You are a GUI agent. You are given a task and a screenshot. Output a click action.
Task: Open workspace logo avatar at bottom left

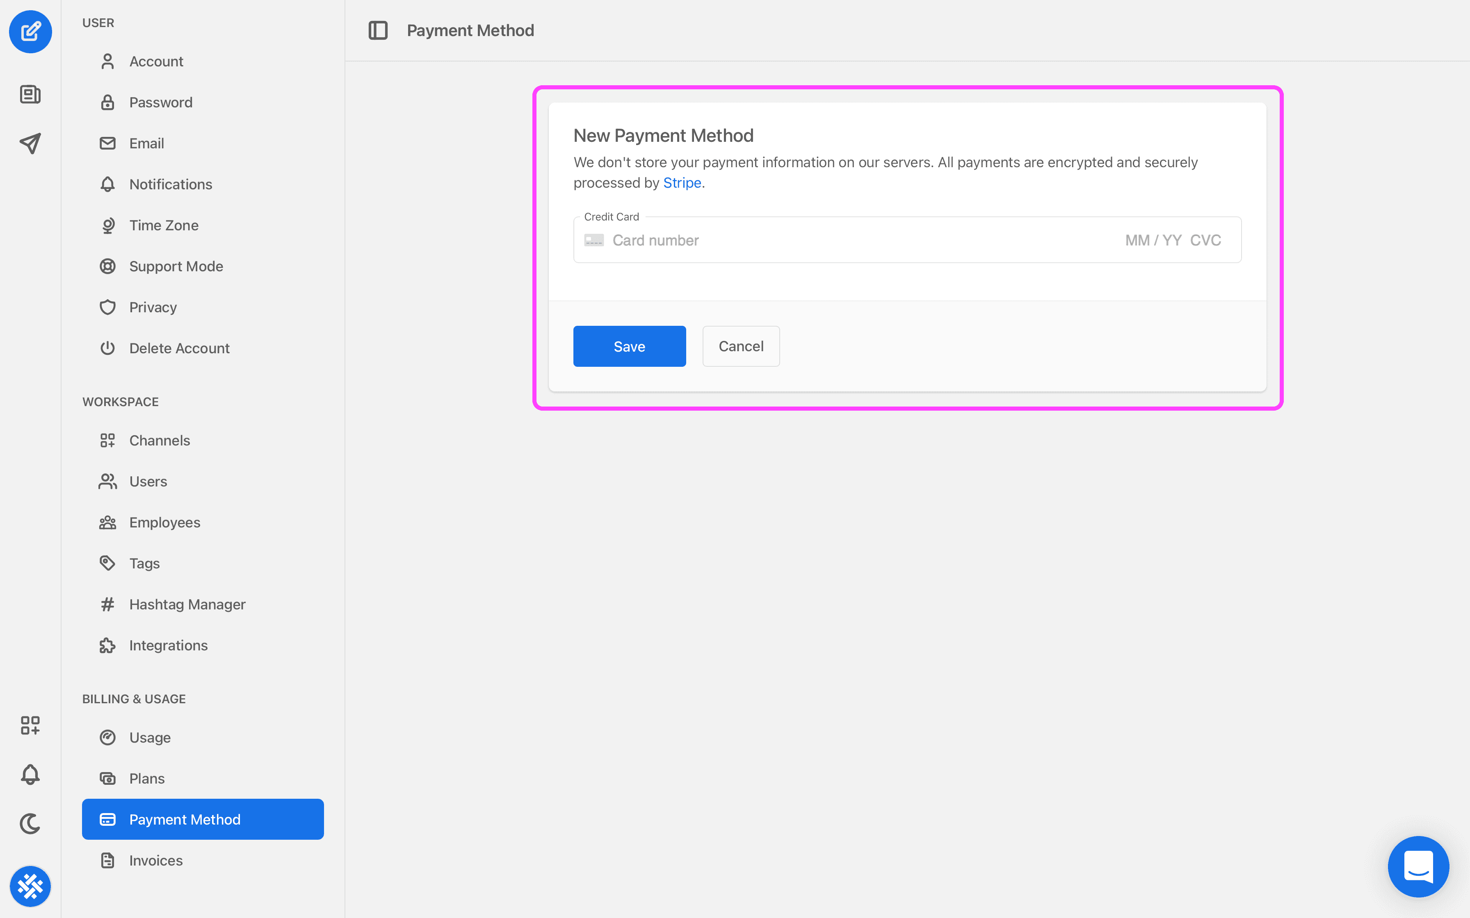(x=30, y=886)
